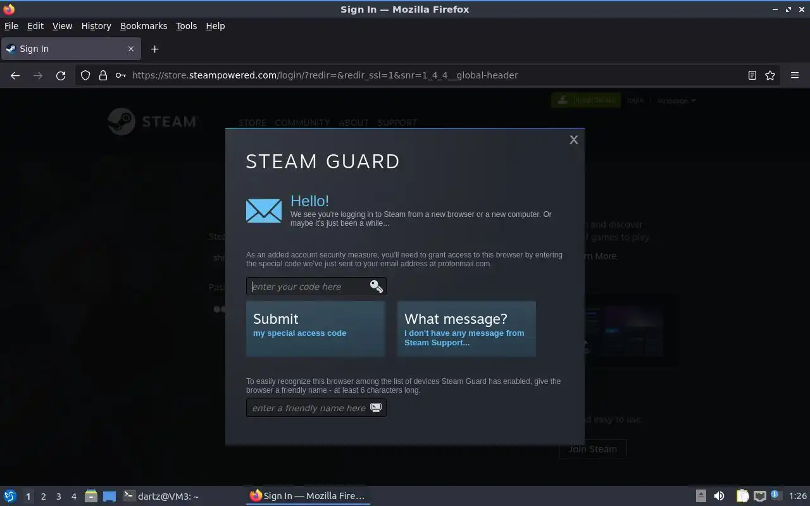Open the system start menu bird icon

pos(10,496)
